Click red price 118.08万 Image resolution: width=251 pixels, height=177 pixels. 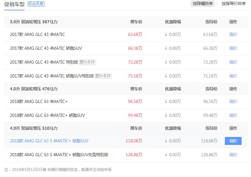[x=134, y=141]
